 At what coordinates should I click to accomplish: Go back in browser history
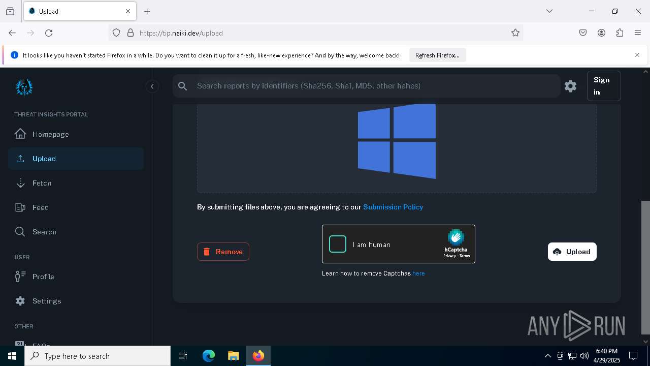pos(12,33)
